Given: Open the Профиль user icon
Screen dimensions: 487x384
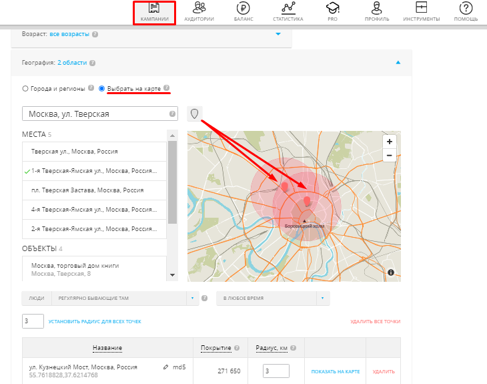Looking at the screenshot, I should pos(377,9).
